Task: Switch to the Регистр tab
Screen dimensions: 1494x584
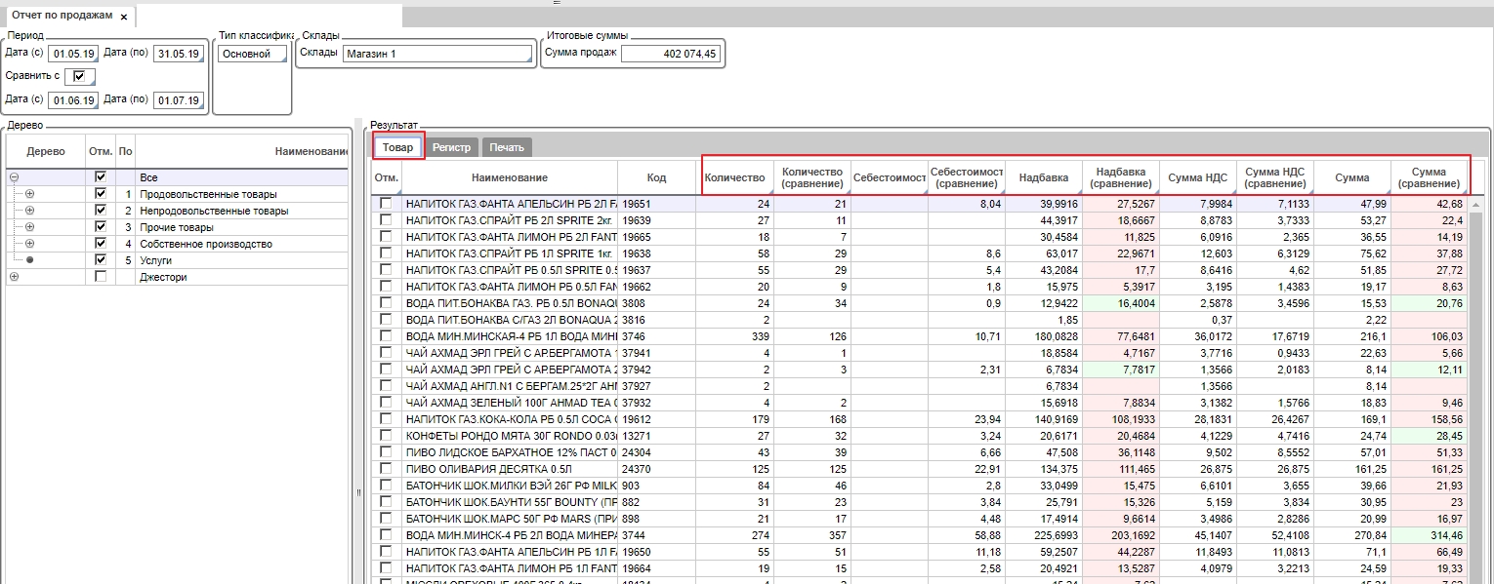Action: [x=451, y=147]
